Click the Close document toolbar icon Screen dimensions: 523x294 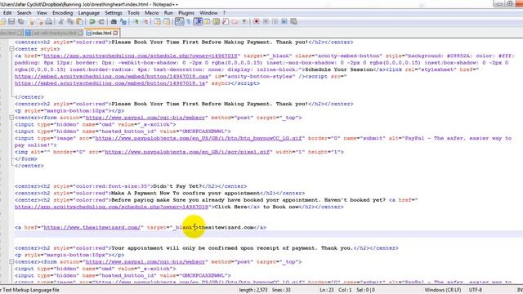point(31,22)
